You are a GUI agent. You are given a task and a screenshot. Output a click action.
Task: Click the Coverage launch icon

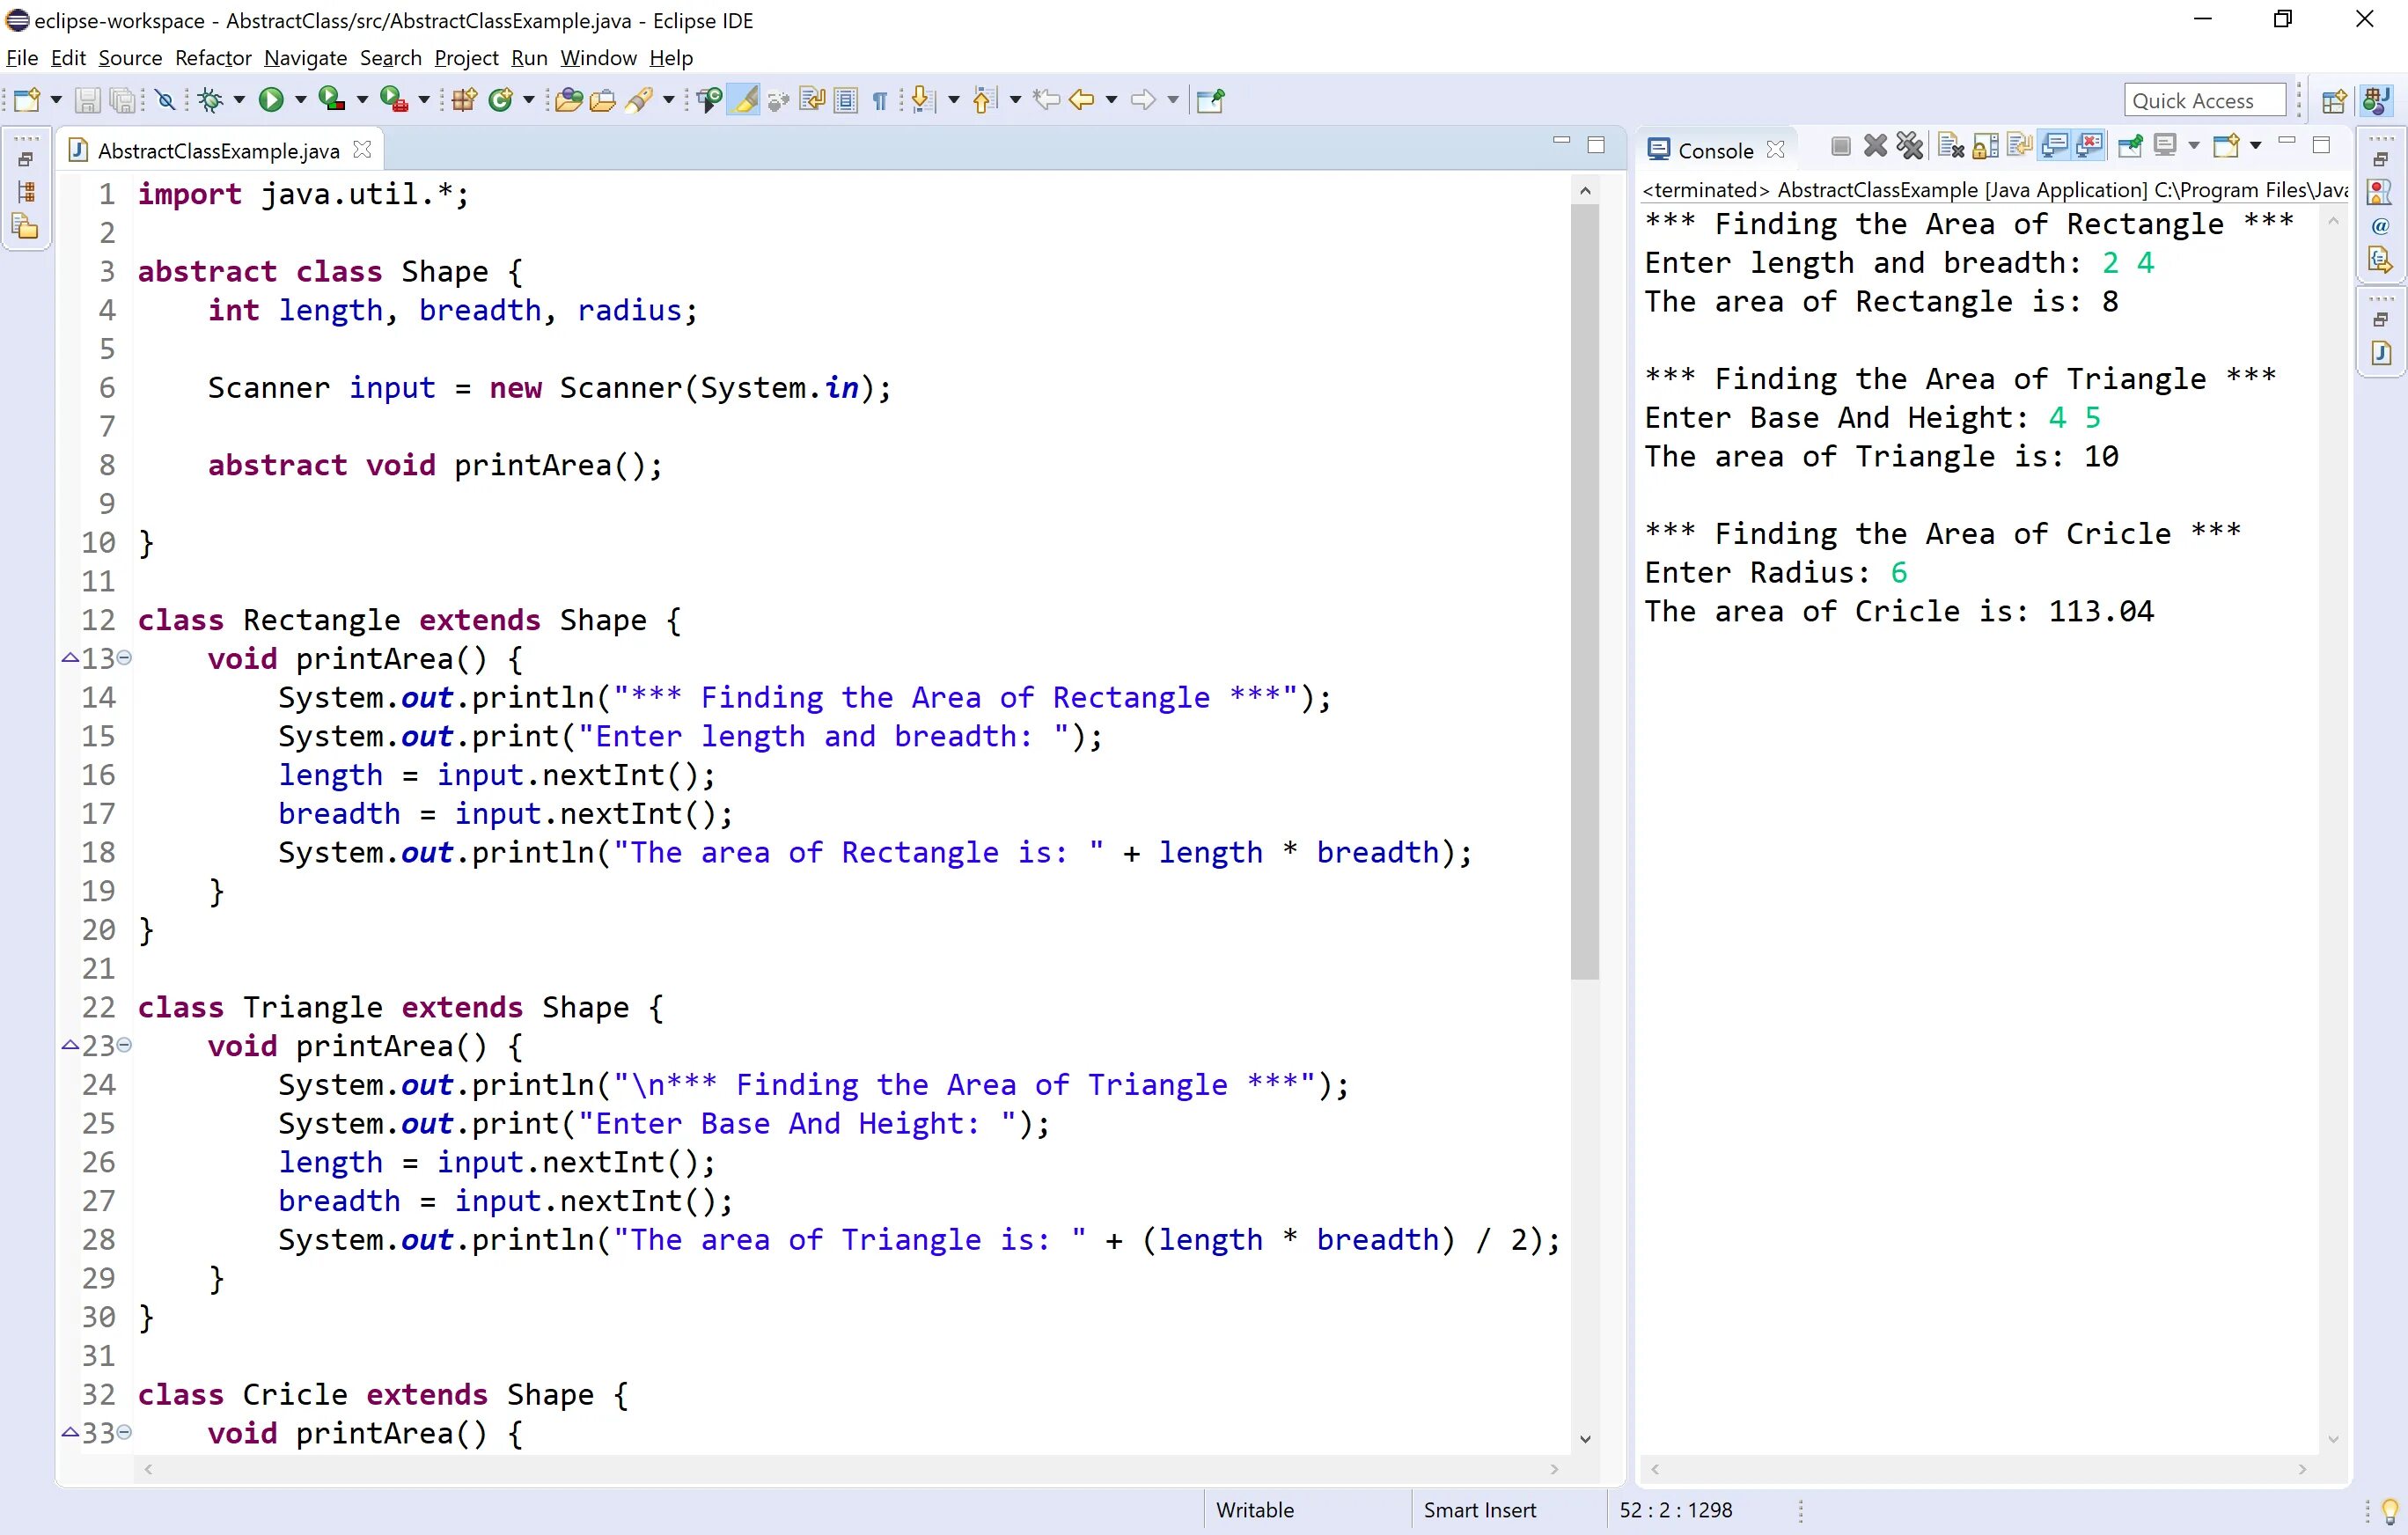coord(331,100)
